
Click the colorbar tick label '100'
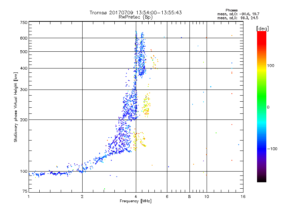click(x=271, y=66)
